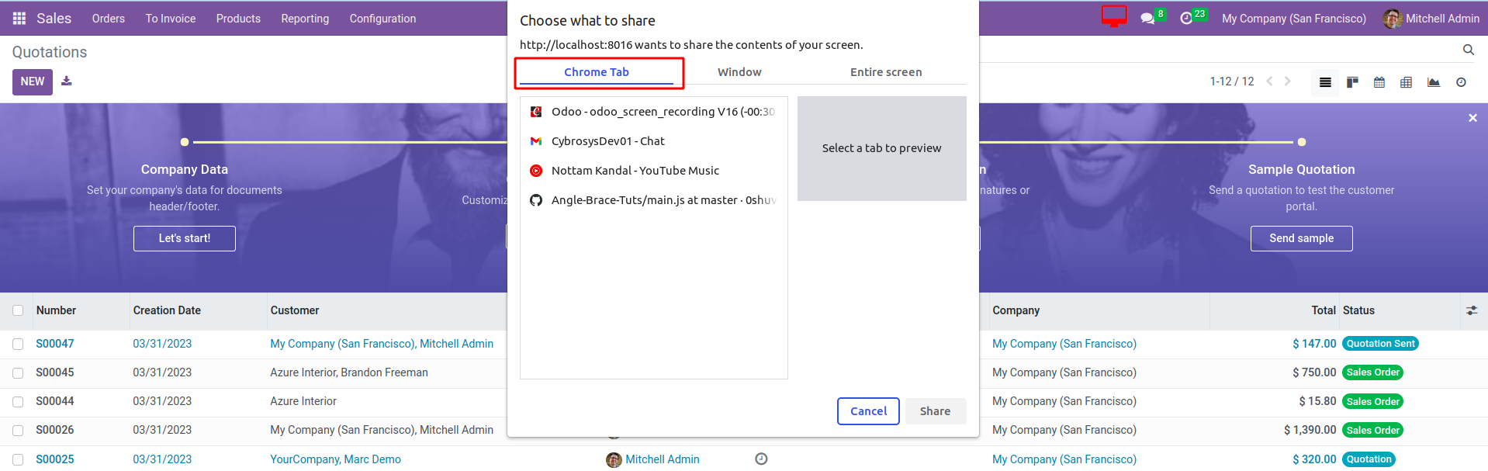Image resolution: width=1488 pixels, height=471 pixels.
Task: Click the red screen recording monitor icon
Action: (1114, 16)
